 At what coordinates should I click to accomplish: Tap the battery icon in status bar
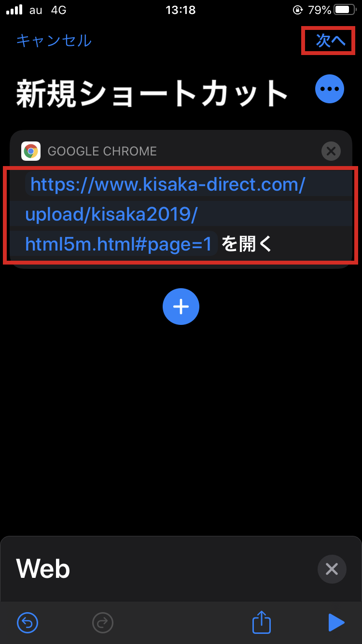[x=345, y=10]
